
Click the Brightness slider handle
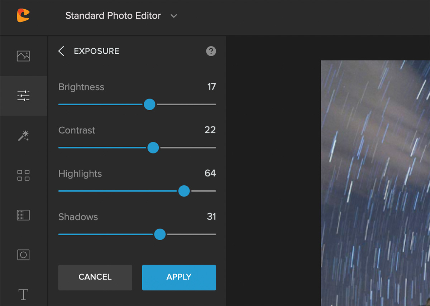(x=149, y=105)
